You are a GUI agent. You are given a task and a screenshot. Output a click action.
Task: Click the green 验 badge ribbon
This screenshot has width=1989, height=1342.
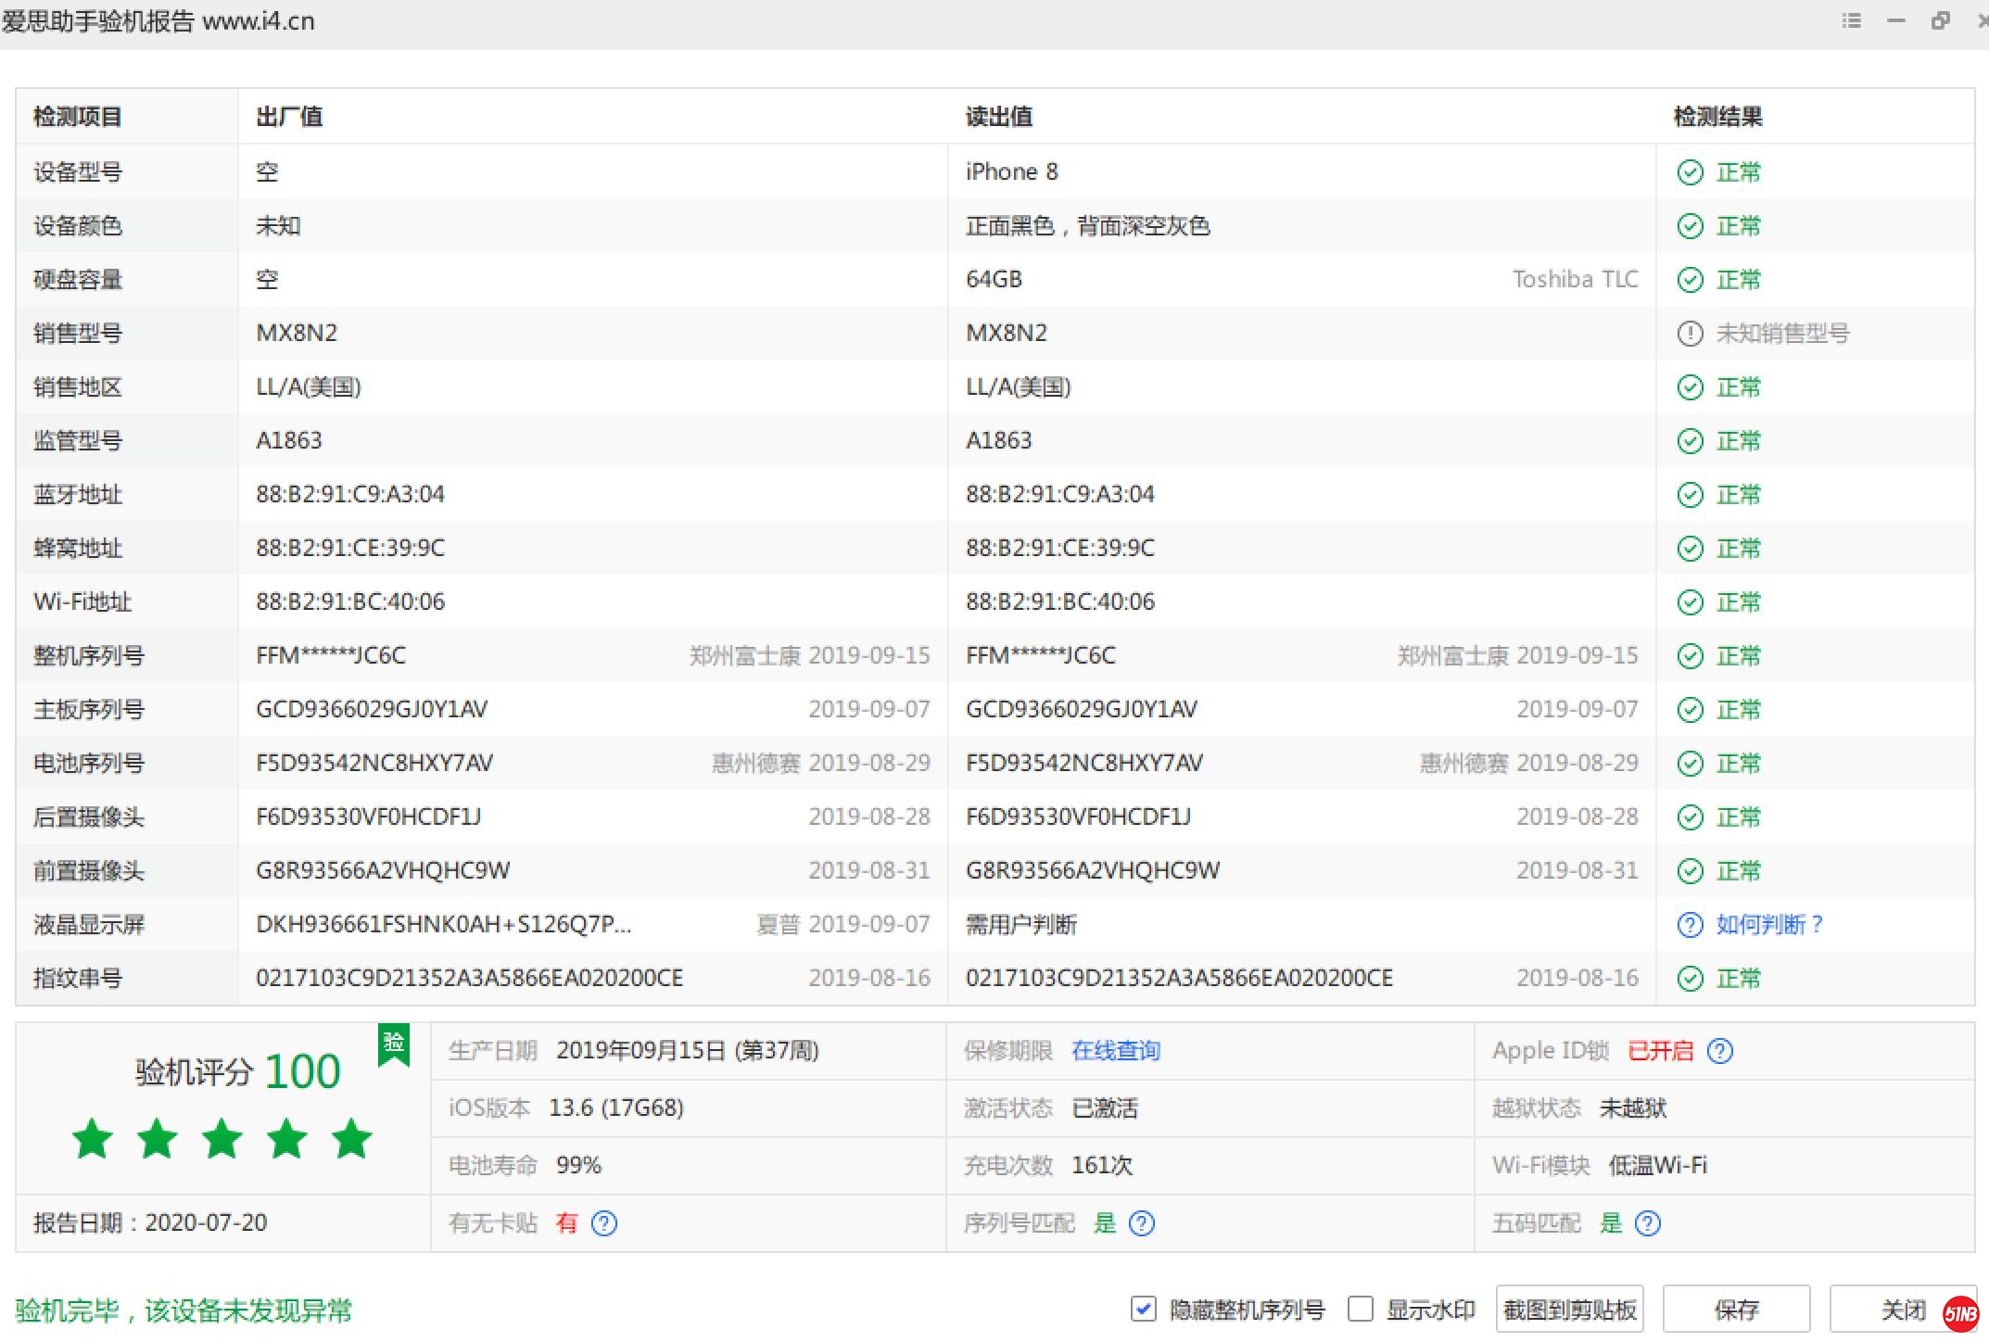coord(394,1044)
